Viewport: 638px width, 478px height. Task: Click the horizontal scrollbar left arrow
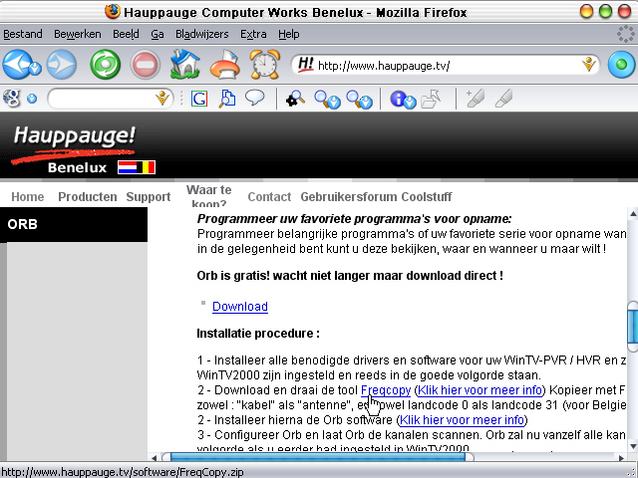pos(154,458)
